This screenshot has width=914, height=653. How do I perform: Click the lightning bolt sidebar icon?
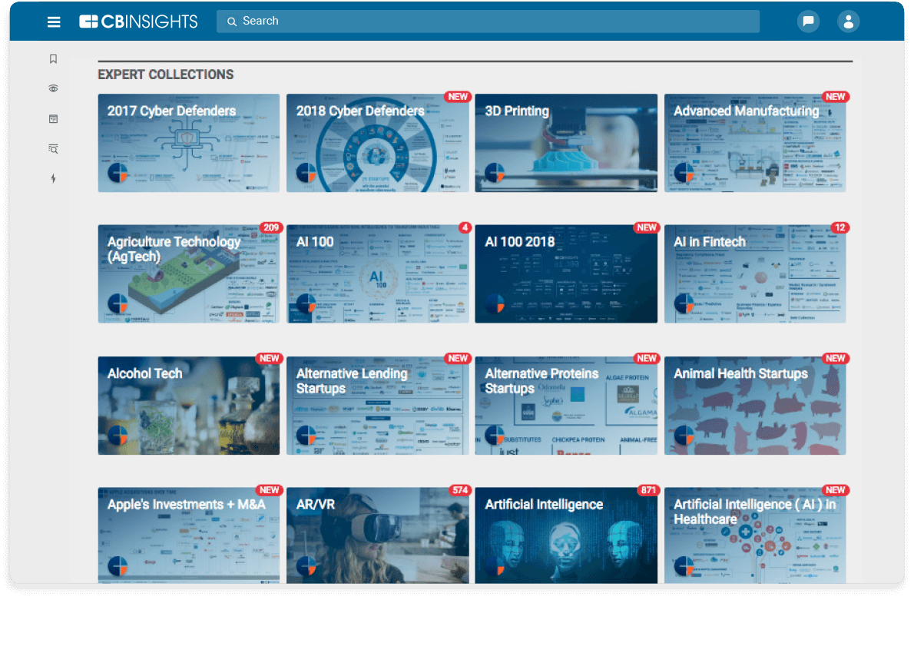pyautogui.click(x=53, y=178)
